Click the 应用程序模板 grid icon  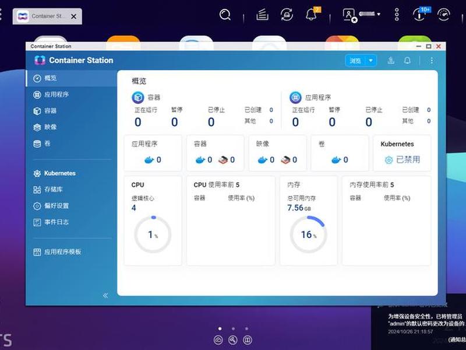tap(37, 252)
